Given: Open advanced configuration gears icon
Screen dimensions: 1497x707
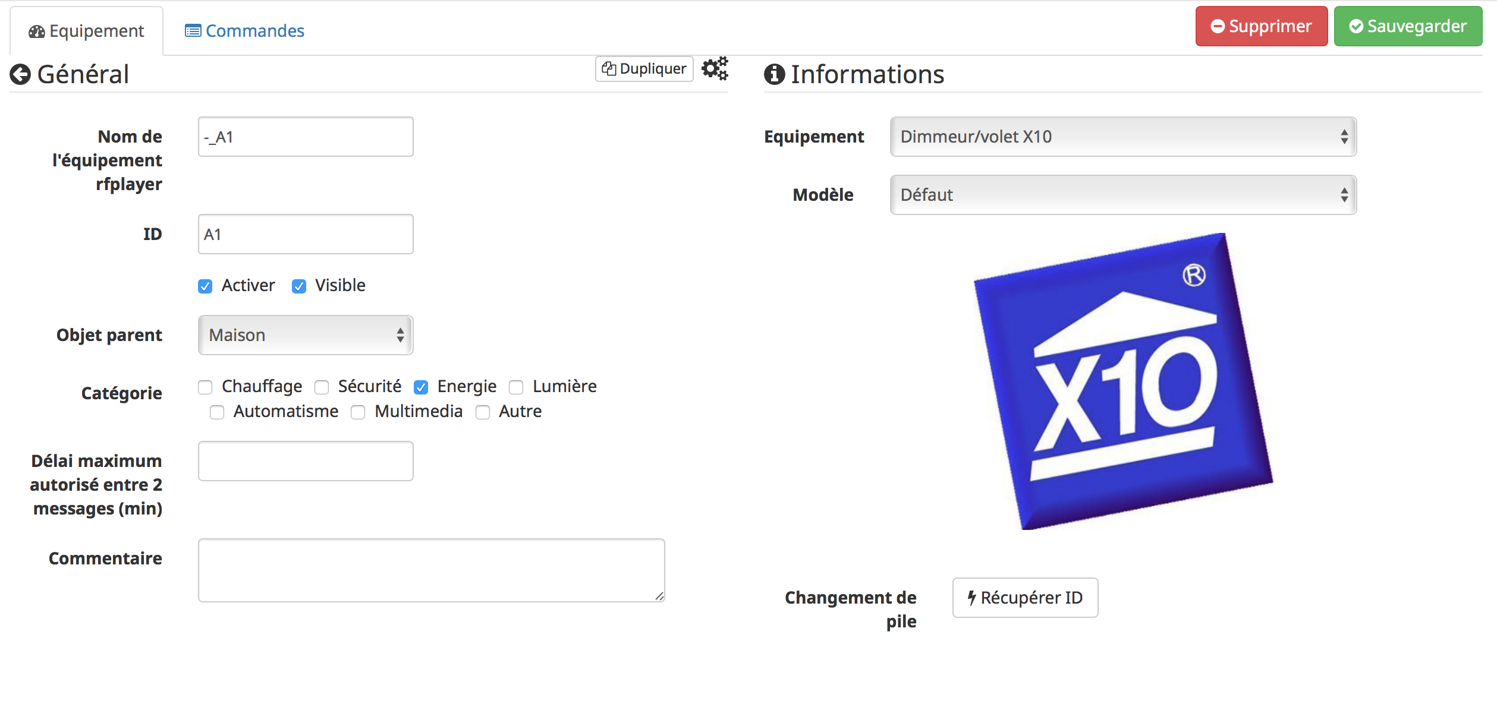Looking at the screenshot, I should point(715,68).
